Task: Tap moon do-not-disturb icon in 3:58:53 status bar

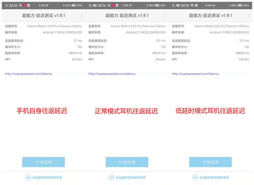Action: tap(90, 5)
